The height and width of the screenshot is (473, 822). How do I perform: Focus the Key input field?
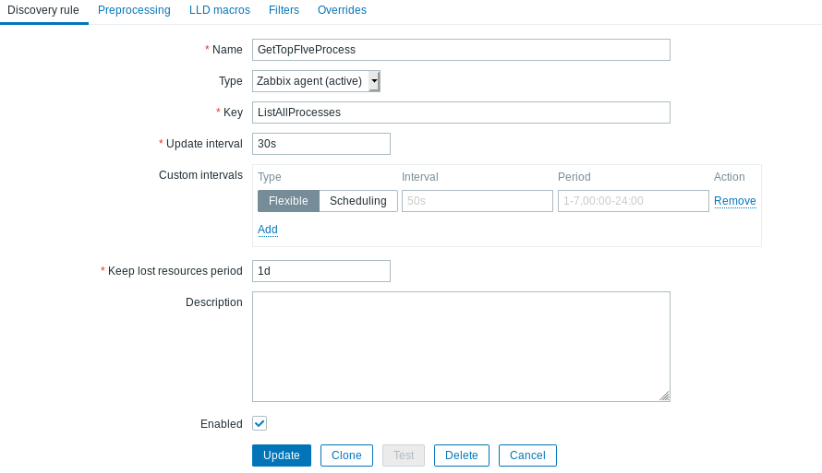[x=461, y=112]
